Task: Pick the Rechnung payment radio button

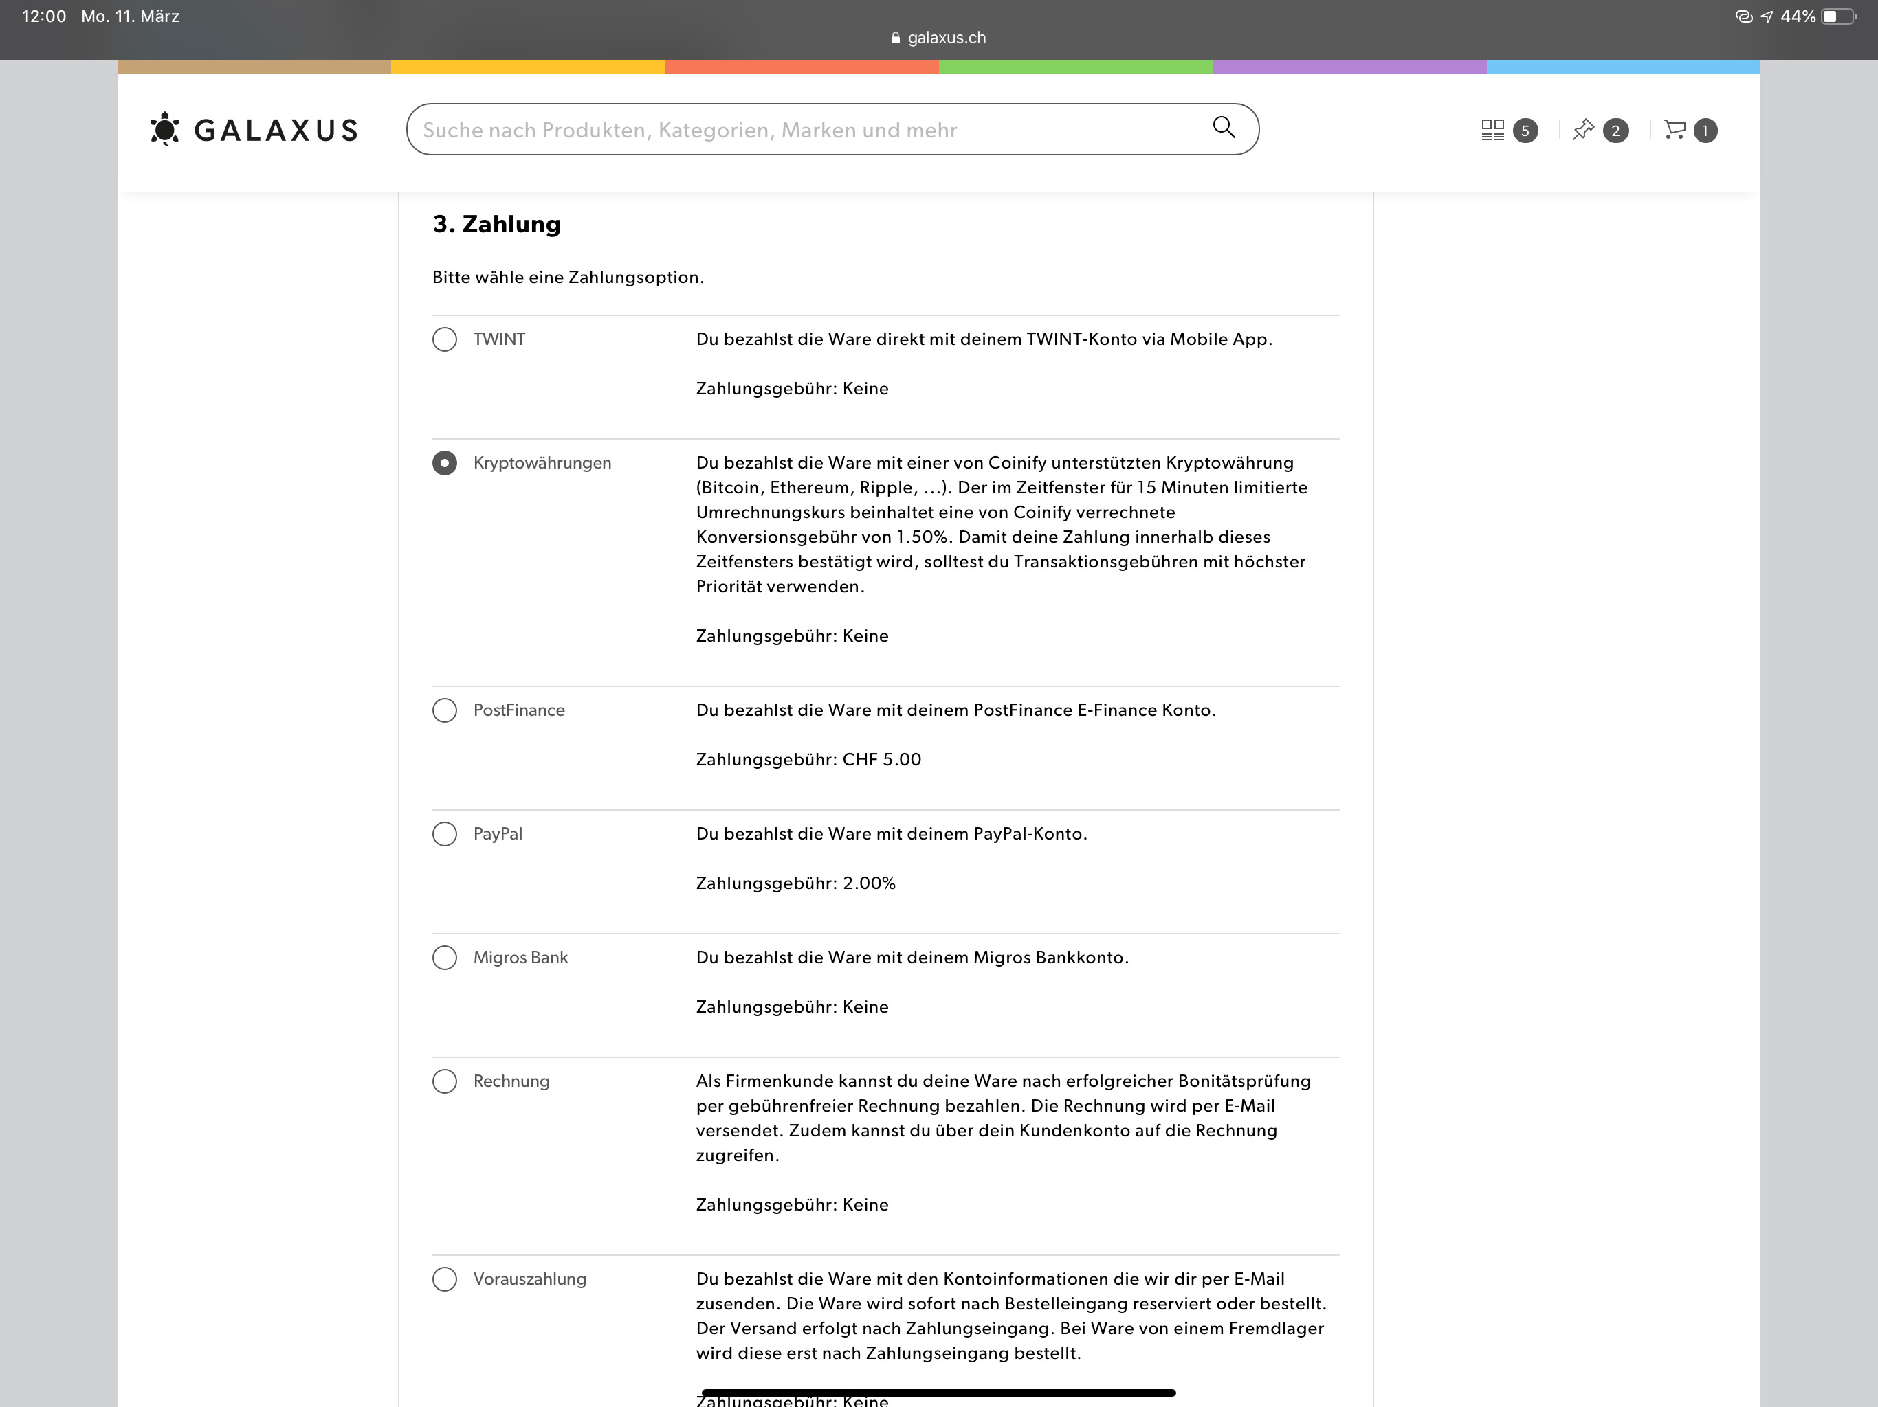Action: (x=445, y=1081)
